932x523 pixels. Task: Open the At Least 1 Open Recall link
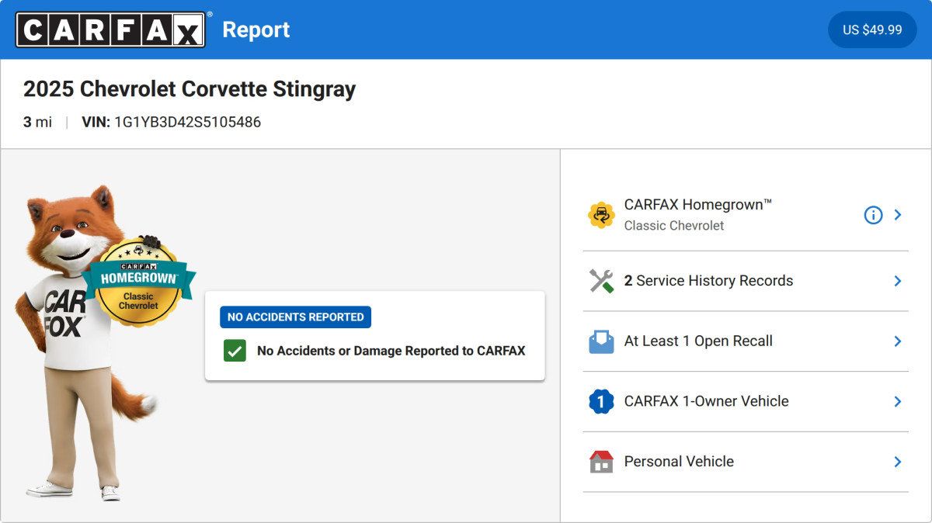pyautogui.click(x=698, y=341)
